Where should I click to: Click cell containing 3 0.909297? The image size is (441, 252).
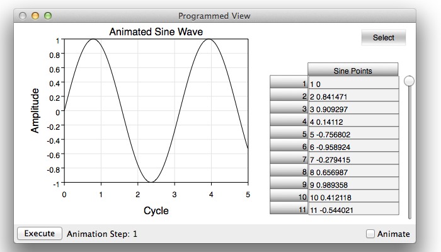click(353, 108)
